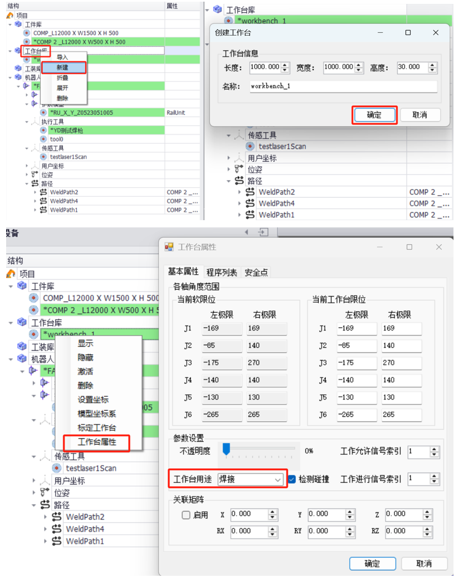This screenshot has height=578, width=454.
Task: Collapse the 执行工具 tree node
Action: tap(26, 122)
